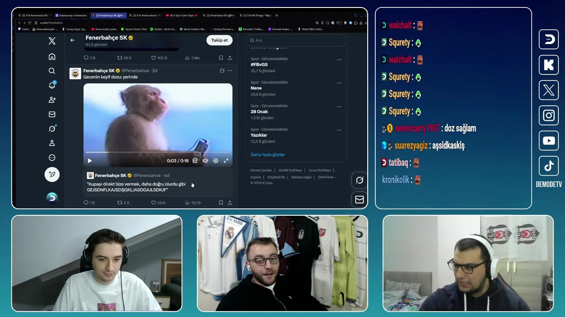Click the video progress bar
This screenshot has width=565, height=317.
click(x=158, y=152)
